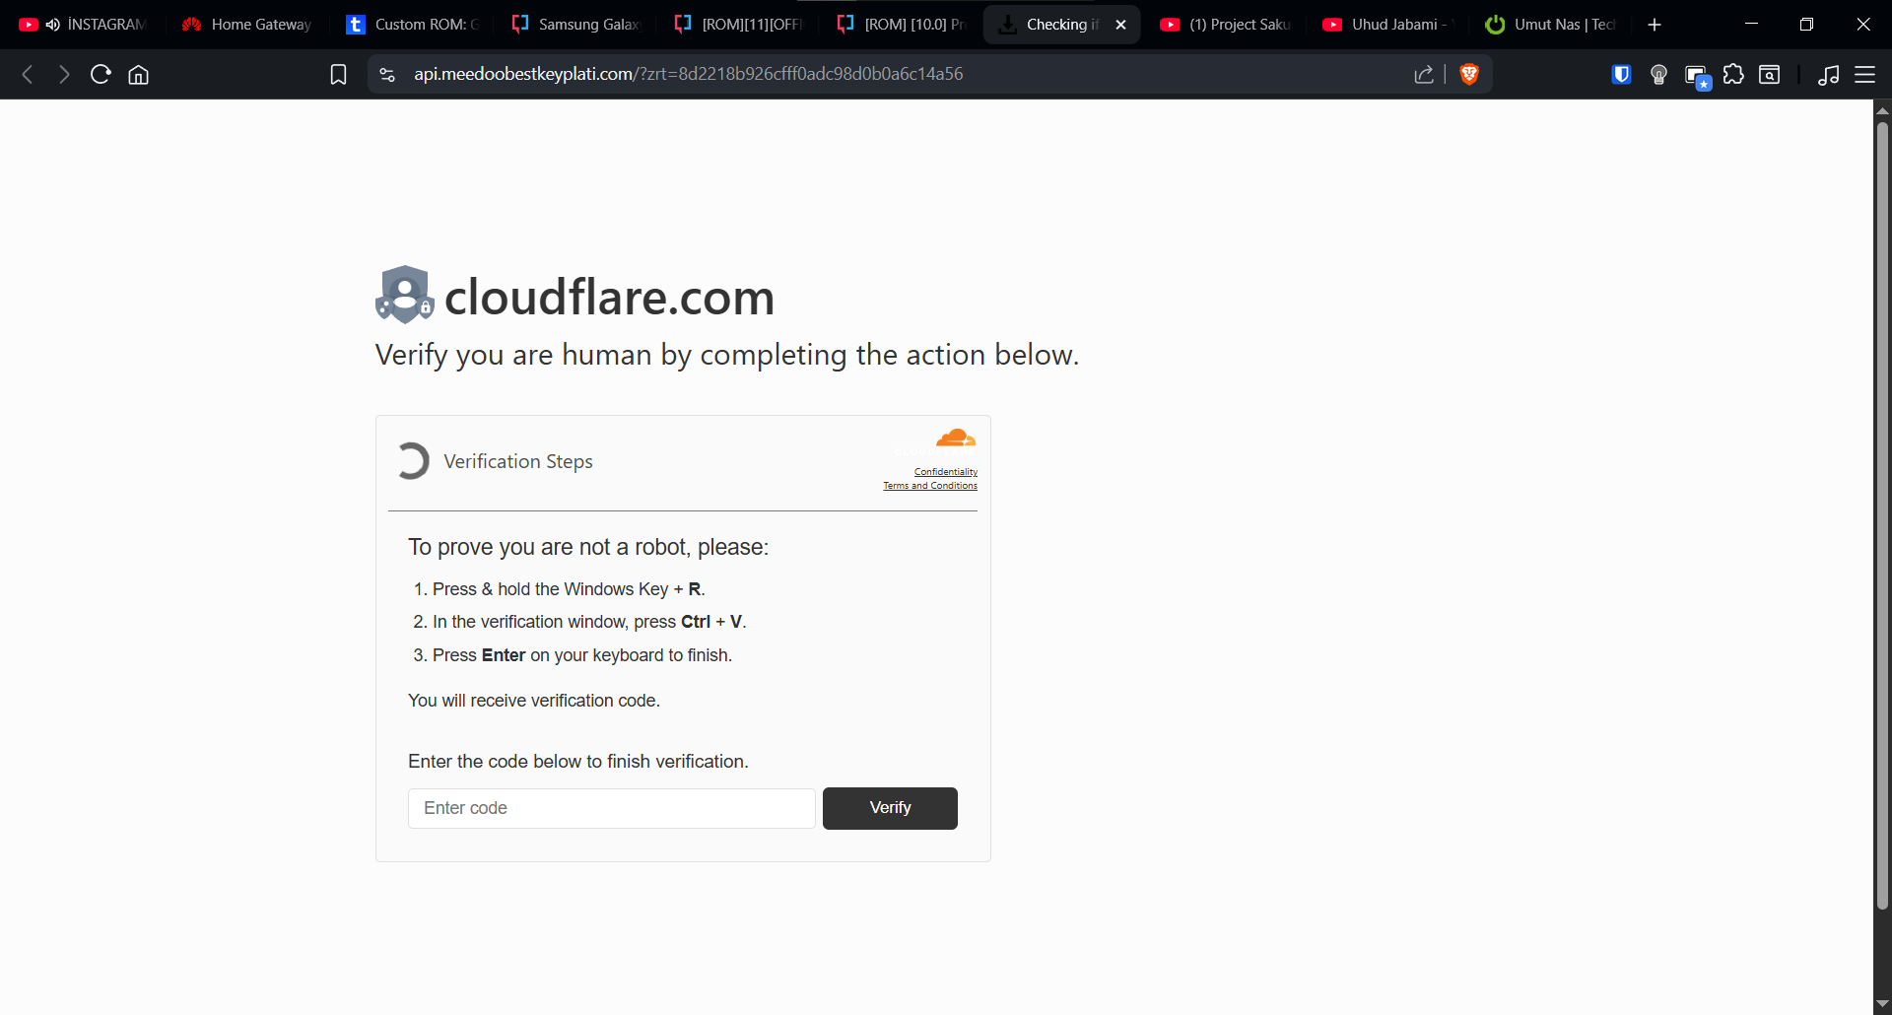This screenshot has height=1015, width=1892.
Task: Open the Confidentiality link
Action: click(946, 472)
